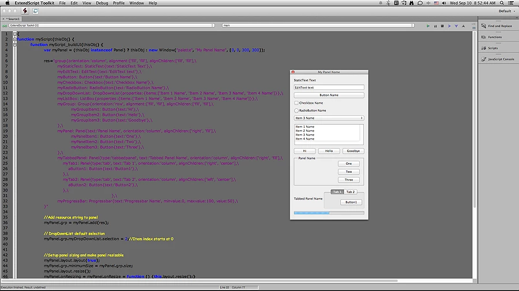
Task: Open the Find and Replace panel
Action: (497, 26)
